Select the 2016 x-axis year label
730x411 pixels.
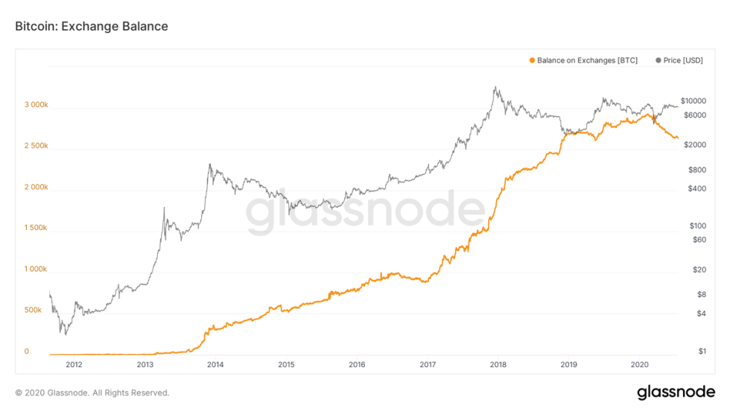357,365
